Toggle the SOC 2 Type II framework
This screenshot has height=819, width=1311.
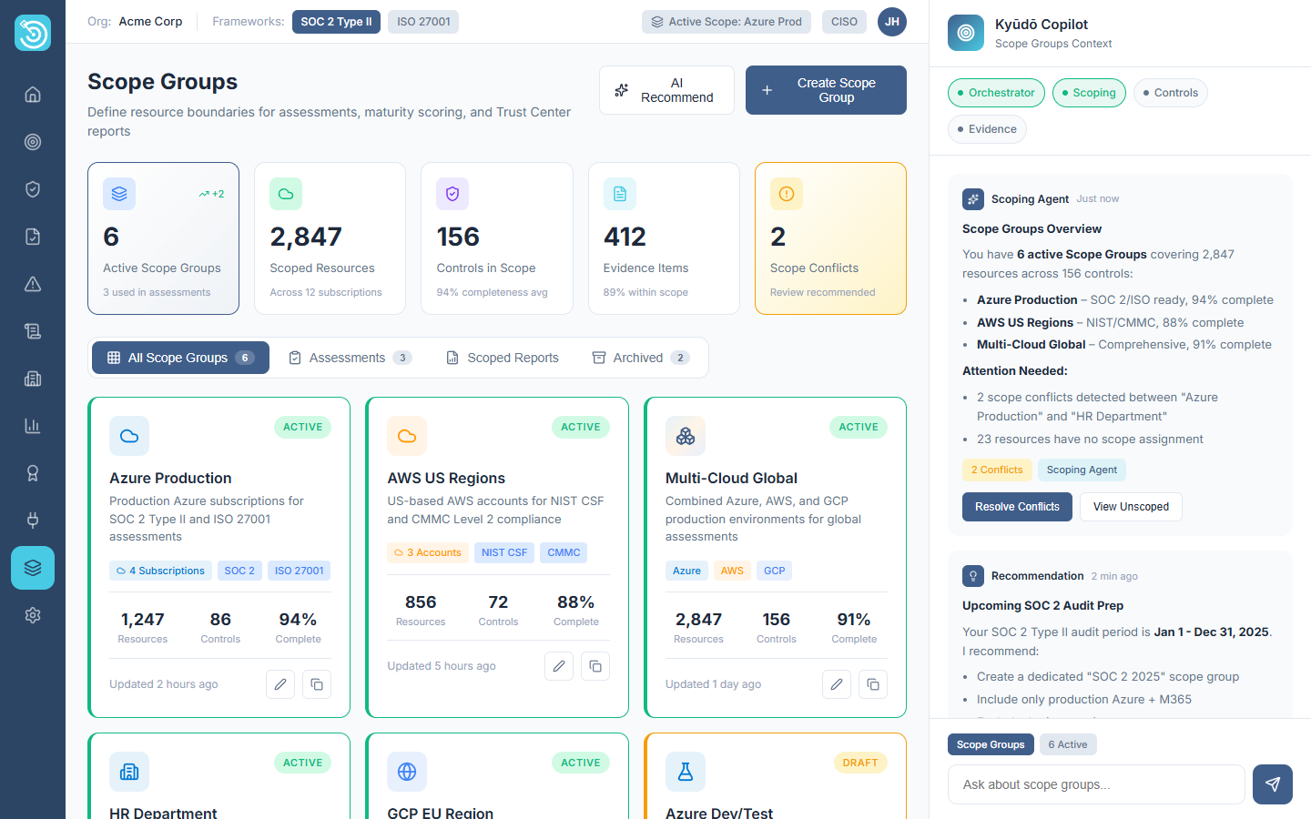pos(336,22)
